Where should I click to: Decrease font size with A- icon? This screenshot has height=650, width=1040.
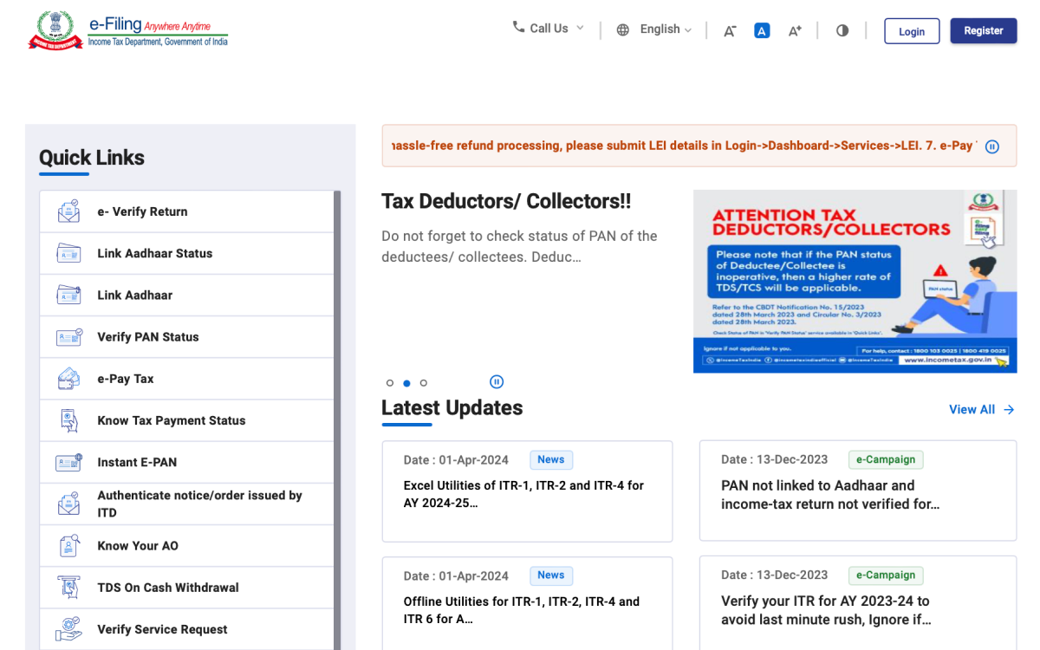730,31
